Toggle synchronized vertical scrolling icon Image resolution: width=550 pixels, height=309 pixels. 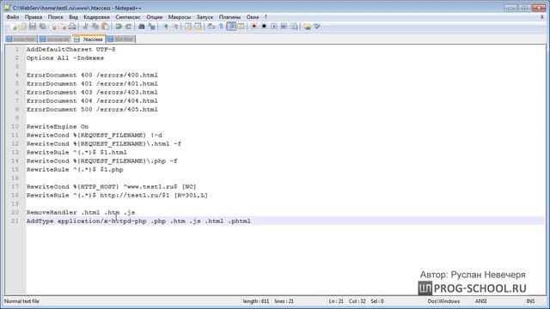[188, 27]
